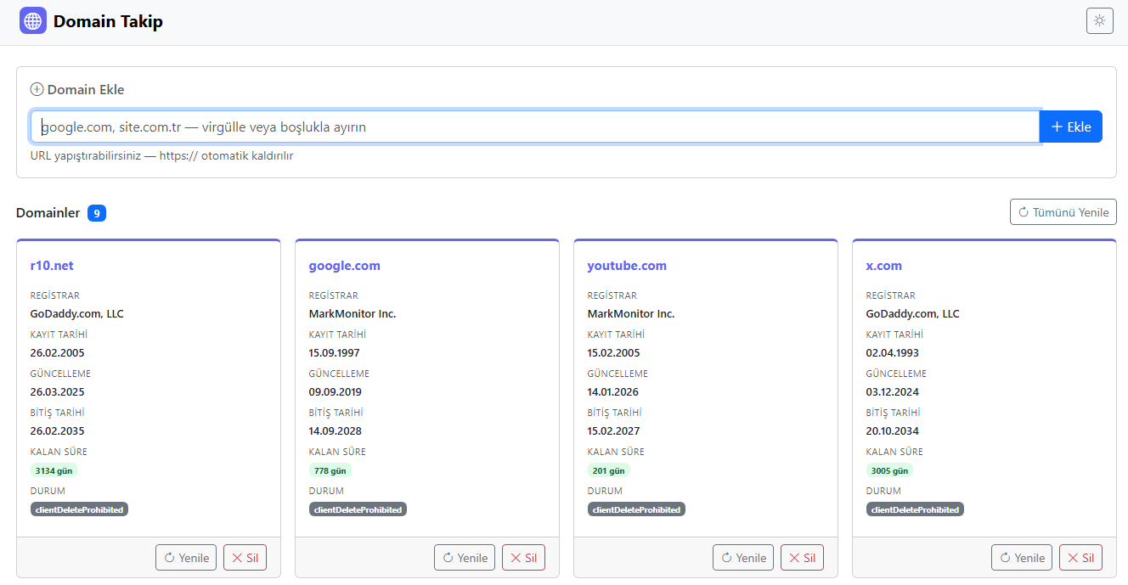
Task: Click the clientDeleteProhibited status badge on r10.net card
Action: point(79,509)
